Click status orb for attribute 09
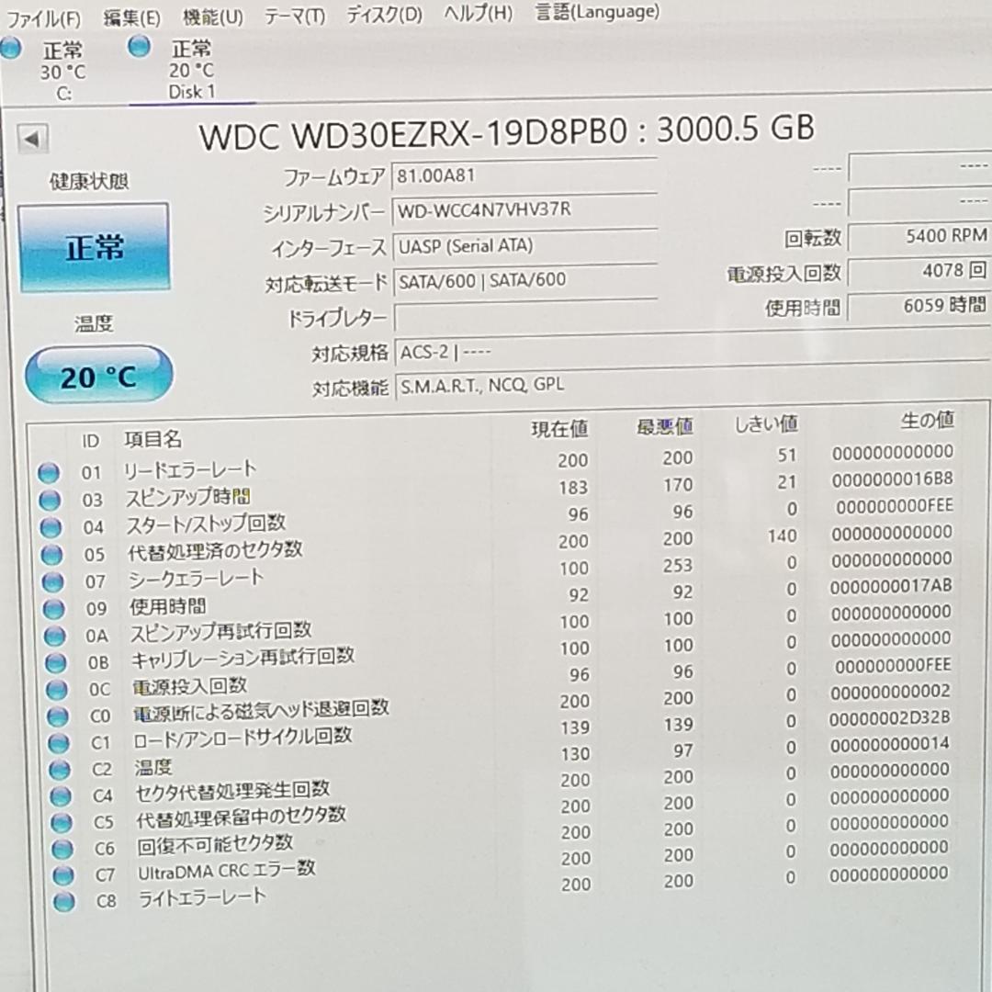Image resolution: width=992 pixels, height=992 pixels. (54, 609)
